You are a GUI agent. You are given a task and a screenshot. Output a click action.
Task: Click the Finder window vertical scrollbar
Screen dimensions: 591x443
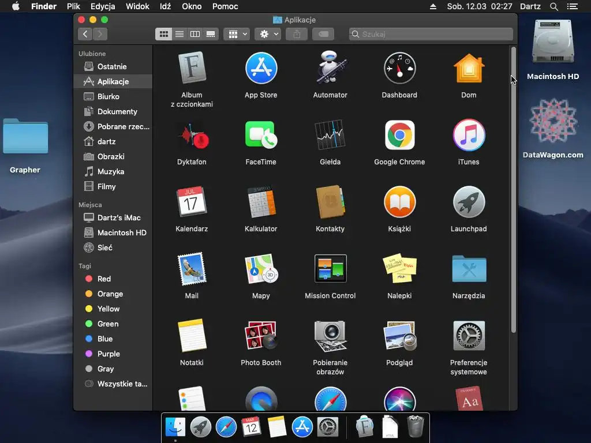[x=513, y=190]
